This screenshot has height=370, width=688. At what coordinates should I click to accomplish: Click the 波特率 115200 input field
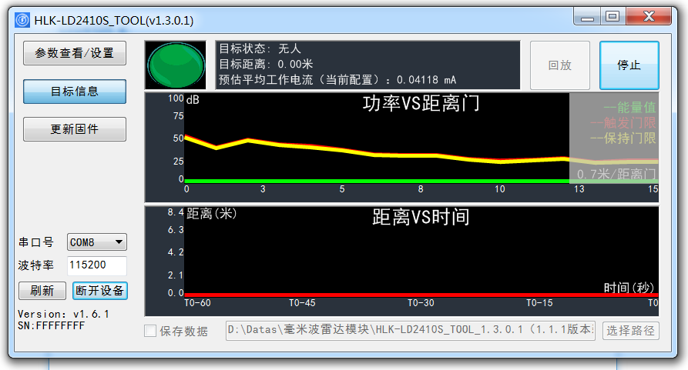97,265
